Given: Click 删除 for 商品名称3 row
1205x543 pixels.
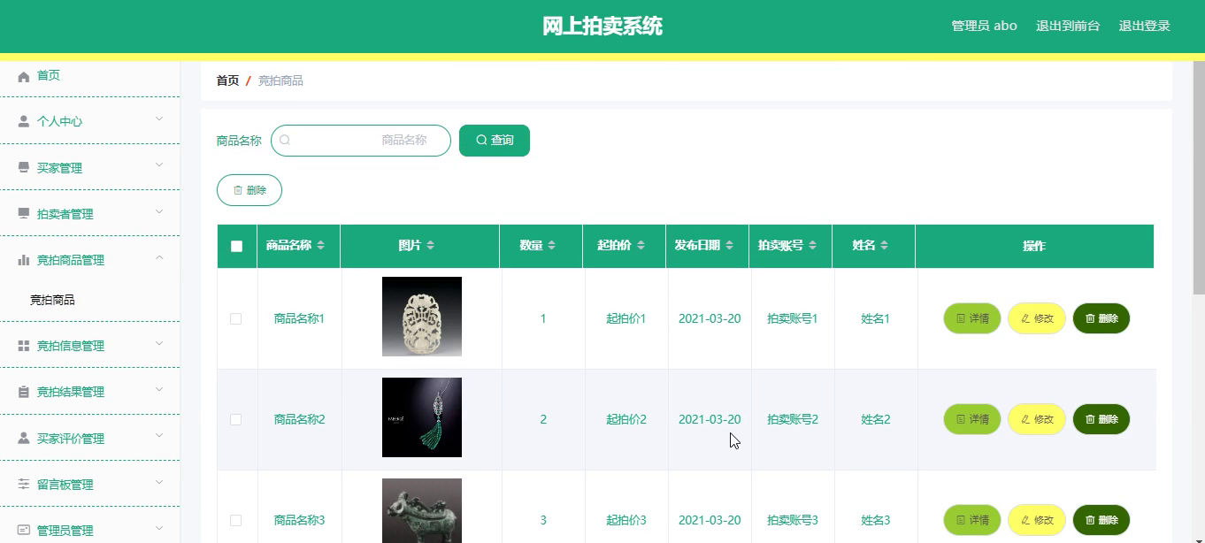Looking at the screenshot, I should point(1101,520).
